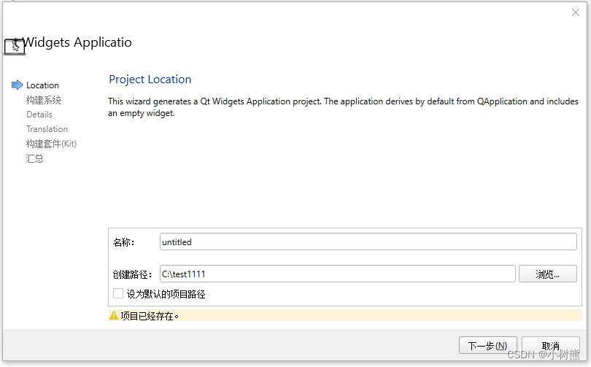
Task: Select the 构建套件(Kit) wizard step
Action: (51, 144)
